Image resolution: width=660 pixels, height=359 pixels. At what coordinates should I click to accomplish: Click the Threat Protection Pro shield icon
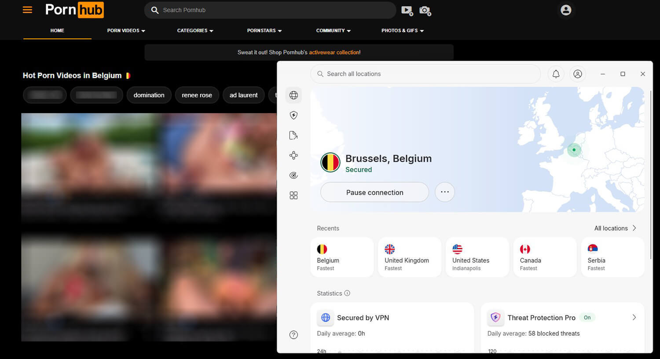(496, 317)
